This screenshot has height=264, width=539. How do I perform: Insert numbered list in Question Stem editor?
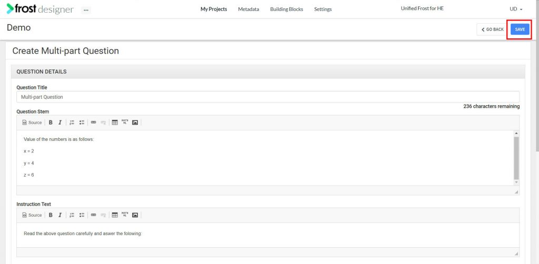coord(72,123)
